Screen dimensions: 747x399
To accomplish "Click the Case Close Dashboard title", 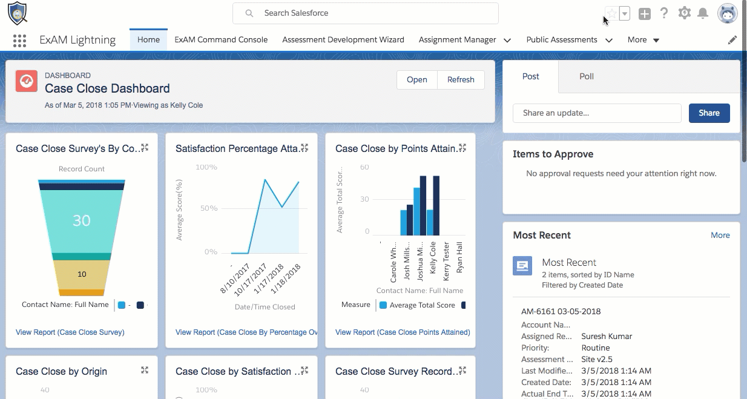I will 107,88.
